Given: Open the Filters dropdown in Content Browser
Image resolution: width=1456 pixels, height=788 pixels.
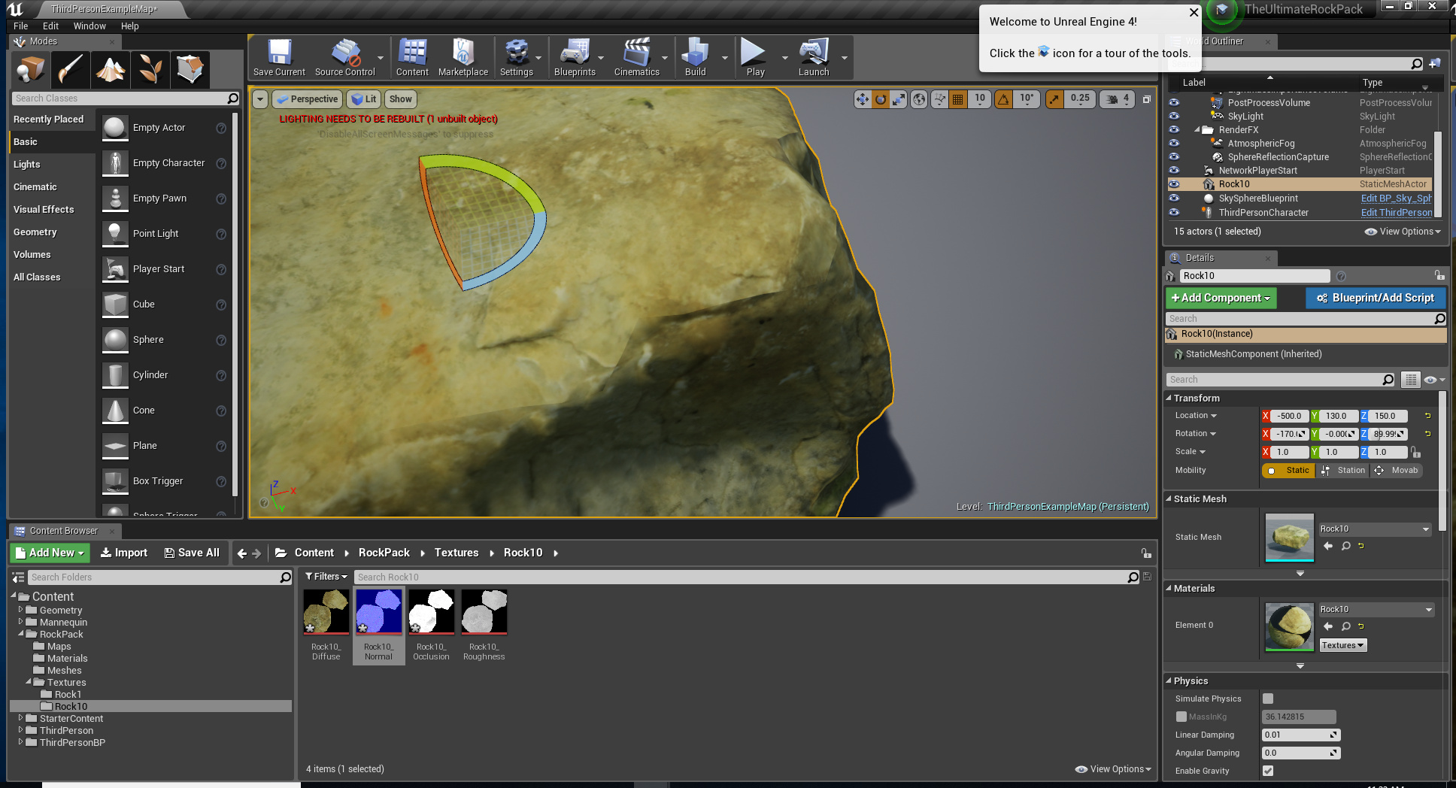Looking at the screenshot, I should click(x=326, y=576).
